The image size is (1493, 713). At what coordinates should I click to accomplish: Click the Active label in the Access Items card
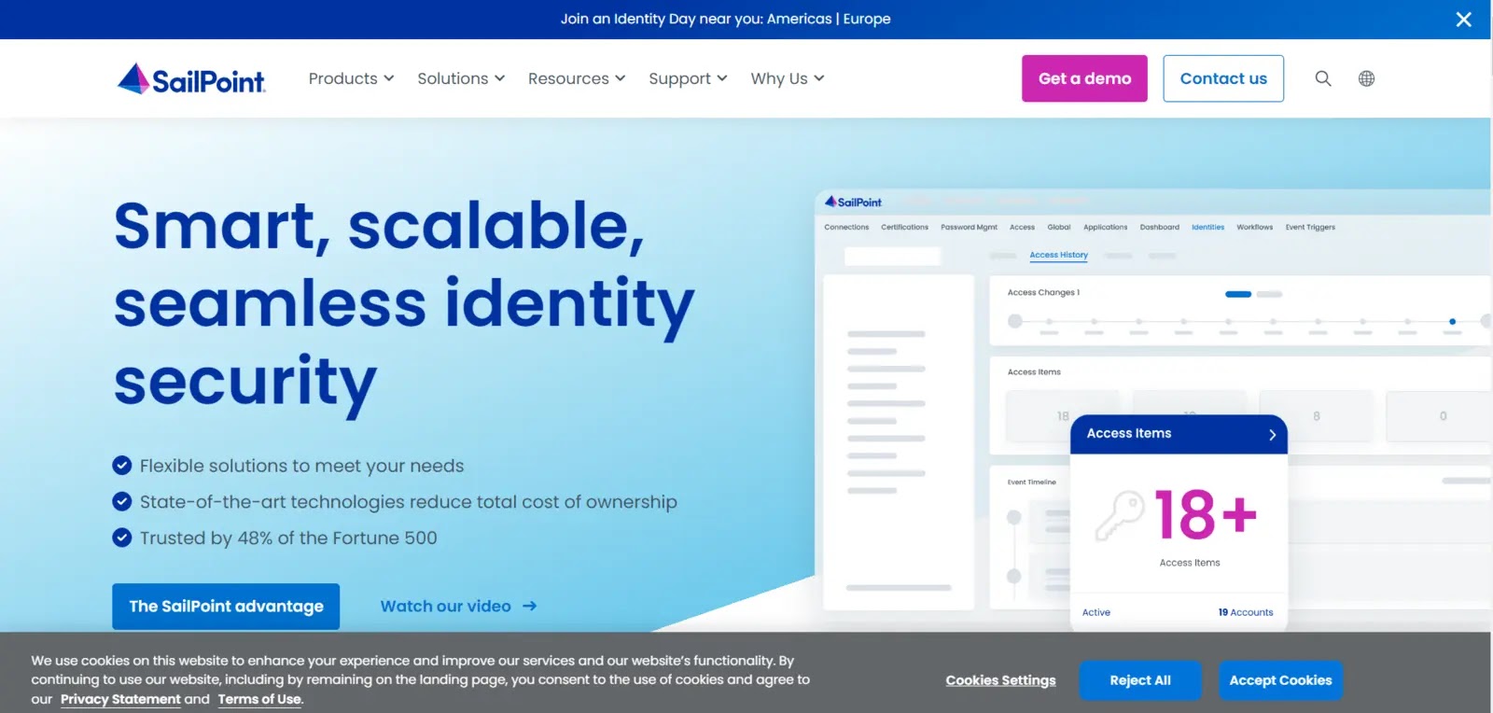pos(1095,612)
